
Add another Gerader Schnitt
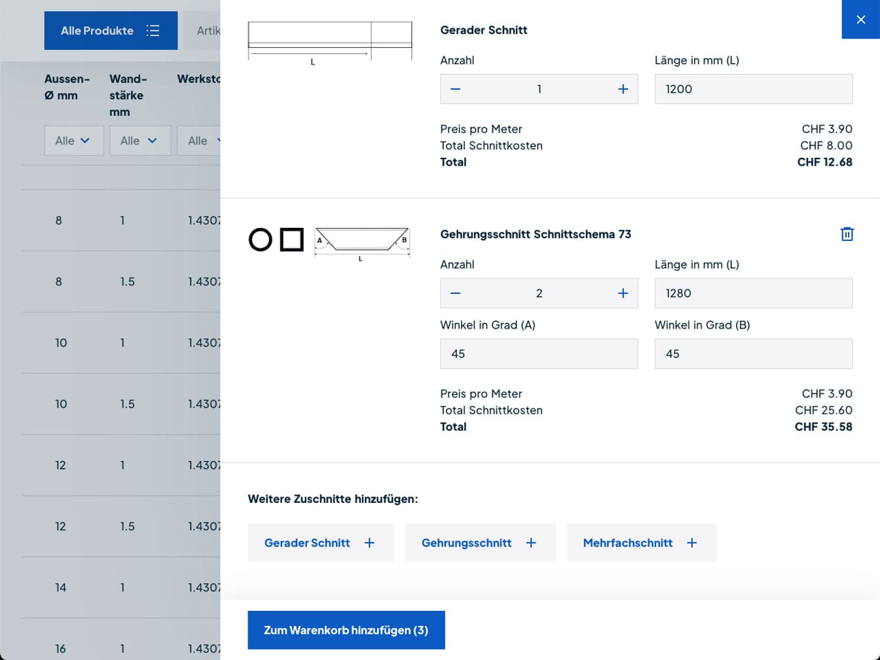click(x=320, y=543)
